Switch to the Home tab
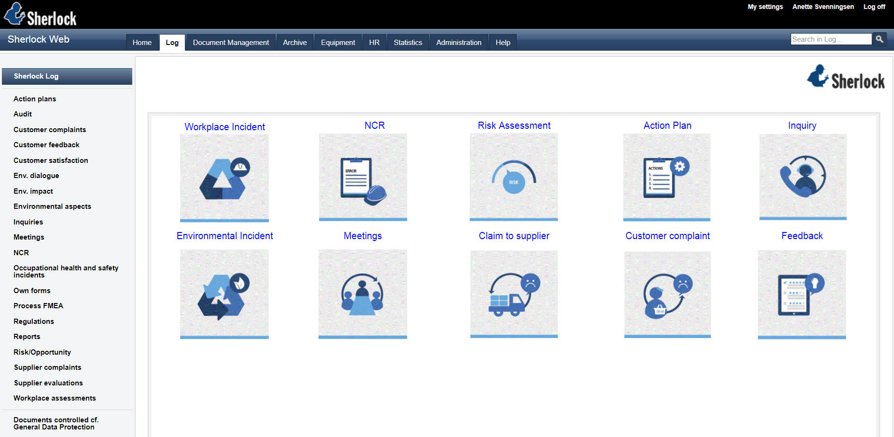This screenshot has height=437, width=894. [x=142, y=42]
